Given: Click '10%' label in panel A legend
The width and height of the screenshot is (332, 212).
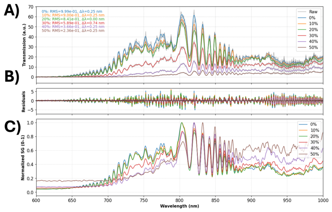Looking at the screenshot, I should 314,24.
